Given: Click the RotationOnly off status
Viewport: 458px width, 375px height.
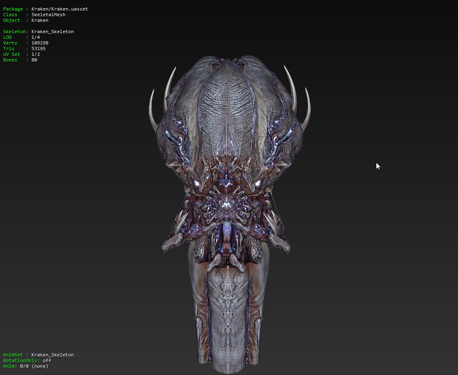Looking at the screenshot, I should pos(47,360).
